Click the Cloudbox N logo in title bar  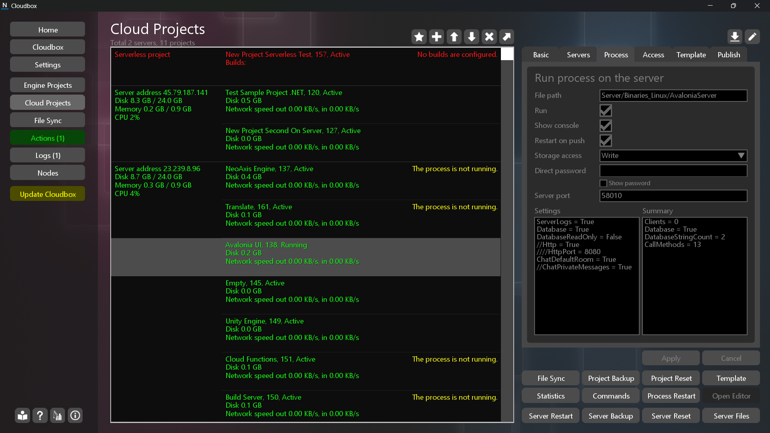(x=5, y=6)
